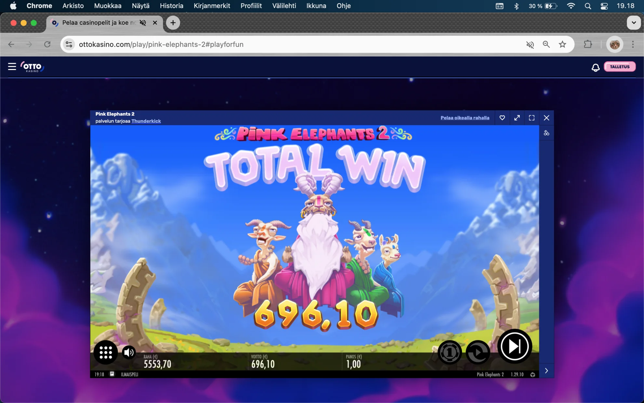The height and width of the screenshot is (403, 644).
Task: Open the Apple menu
Action: [13, 6]
